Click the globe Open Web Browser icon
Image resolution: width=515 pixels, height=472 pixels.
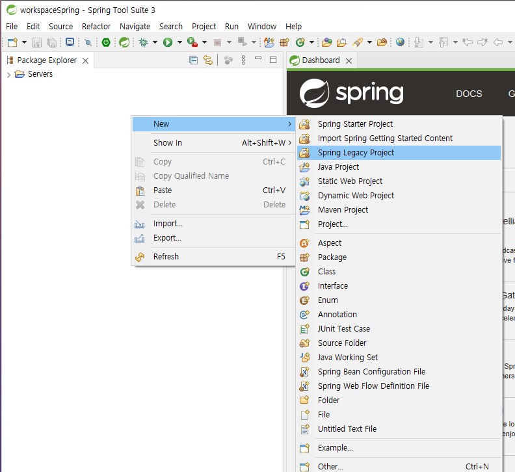400,42
